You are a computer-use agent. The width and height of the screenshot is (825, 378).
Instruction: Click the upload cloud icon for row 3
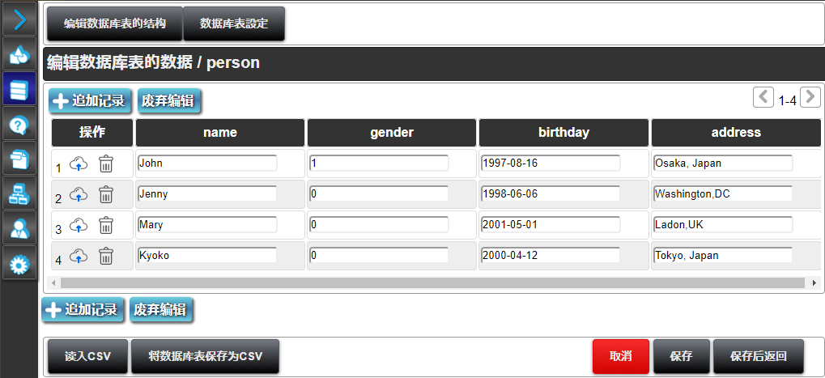pos(79,225)
